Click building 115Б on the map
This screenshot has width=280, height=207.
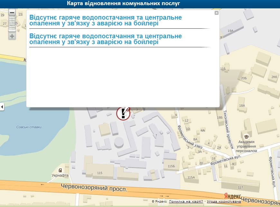(x=171, y=166)
